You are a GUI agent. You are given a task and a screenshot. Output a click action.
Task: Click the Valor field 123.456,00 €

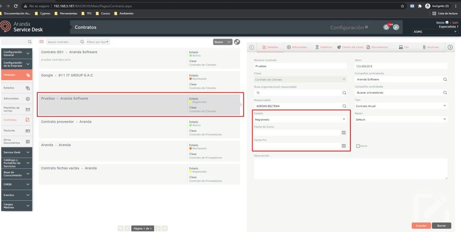[401, 66]
